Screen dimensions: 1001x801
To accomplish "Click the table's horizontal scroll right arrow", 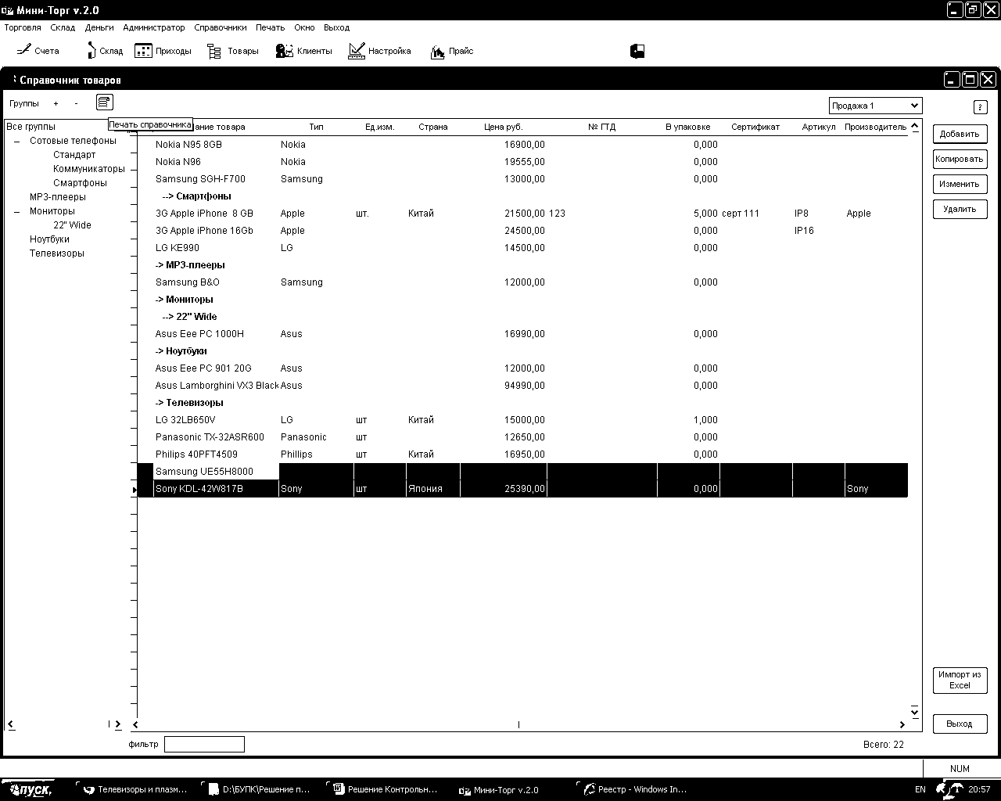I will (x=902, y=724).
